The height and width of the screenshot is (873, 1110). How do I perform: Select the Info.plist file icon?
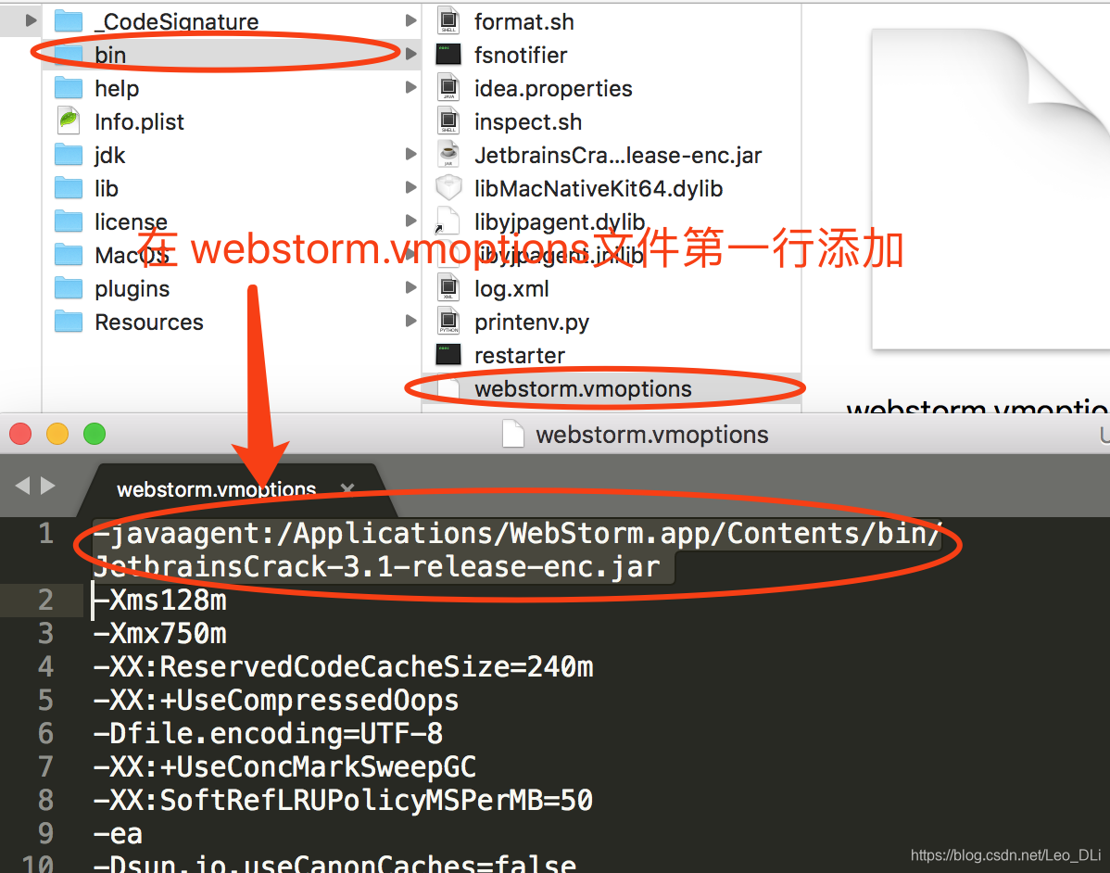[69, 121]
